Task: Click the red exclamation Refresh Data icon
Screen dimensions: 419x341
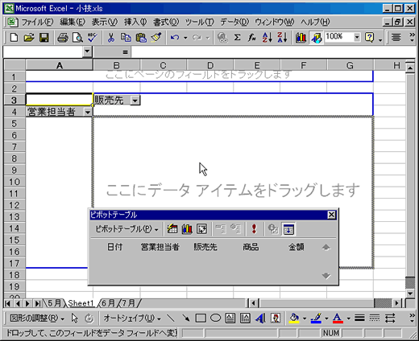Action: click(254, 229)
